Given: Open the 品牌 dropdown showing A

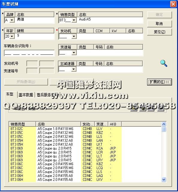Looking at the screenshot, I should [12, 20].
